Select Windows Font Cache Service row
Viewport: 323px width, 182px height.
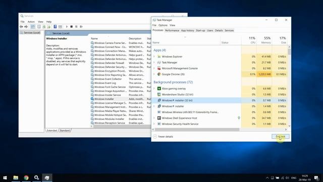[121, 87]
